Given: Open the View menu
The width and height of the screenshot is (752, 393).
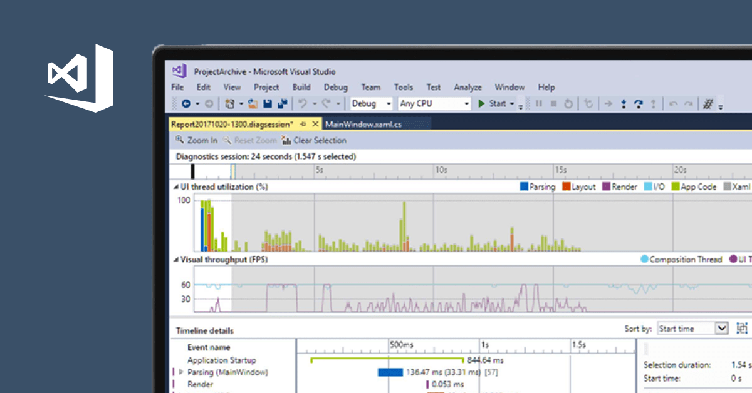Looking at the screenshot, I should [x=232, y=88].
